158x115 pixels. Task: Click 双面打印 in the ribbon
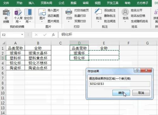[x=80, y=21]
